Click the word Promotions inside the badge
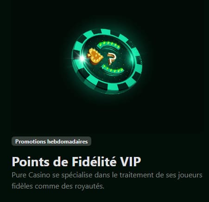The height and width of the screenshot is (202, 209). [x=31, y=142]
